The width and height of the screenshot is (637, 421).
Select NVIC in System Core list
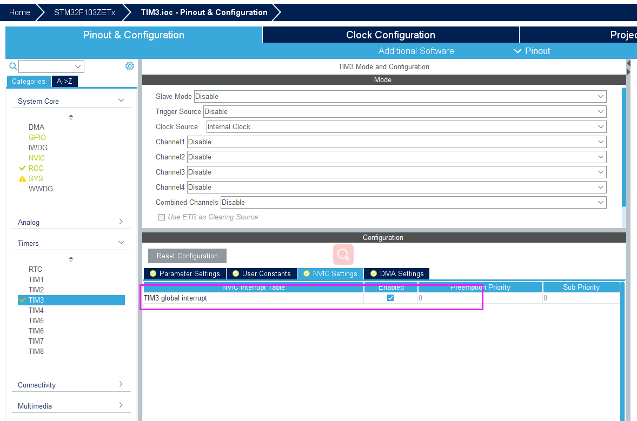pyautogui.click(x=37, y=158)
